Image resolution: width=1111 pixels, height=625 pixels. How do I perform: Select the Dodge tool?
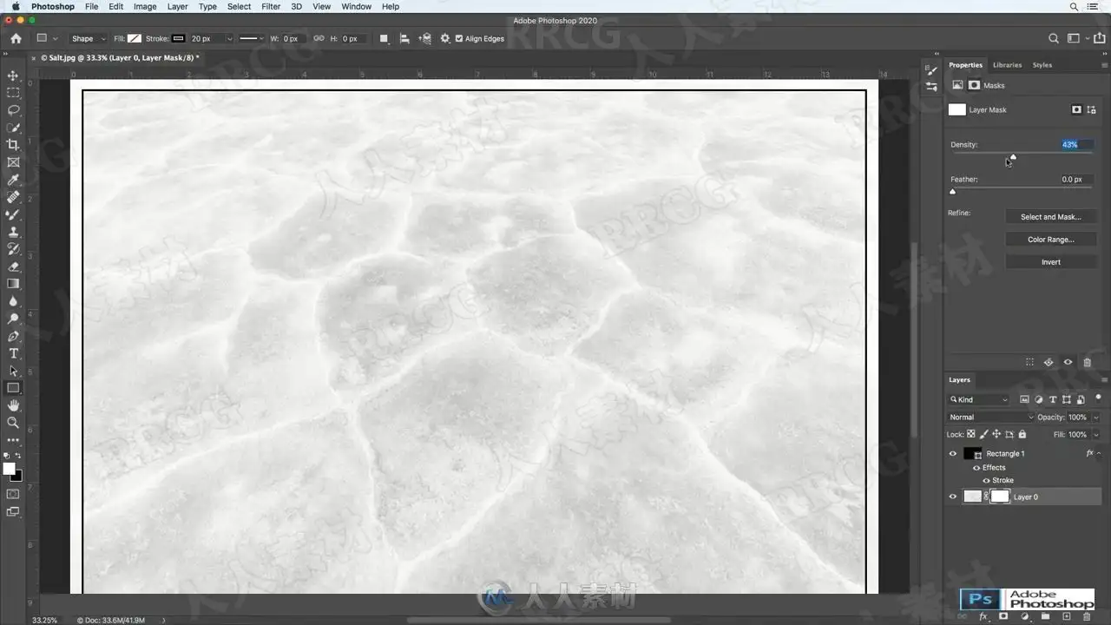click(x=13, y=319)
